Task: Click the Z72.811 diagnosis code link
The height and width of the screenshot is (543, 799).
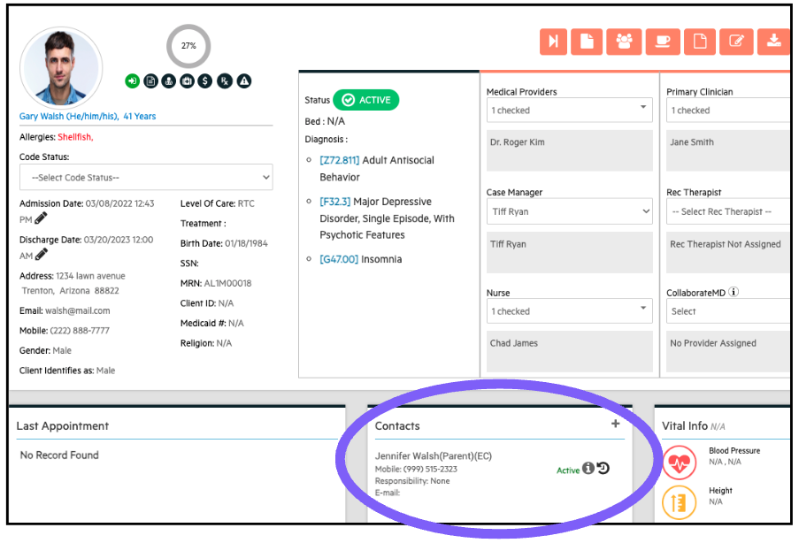Action: click(339, 161)
